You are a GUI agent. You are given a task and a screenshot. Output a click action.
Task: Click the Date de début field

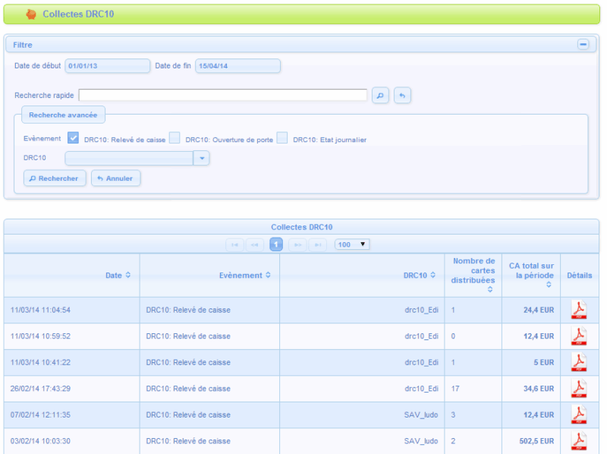[x=107, y=66]
